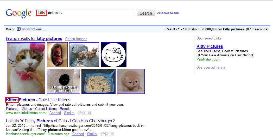Click the search query input field
The width and height of the screenshot is (273, 140).
coord(85,13)
